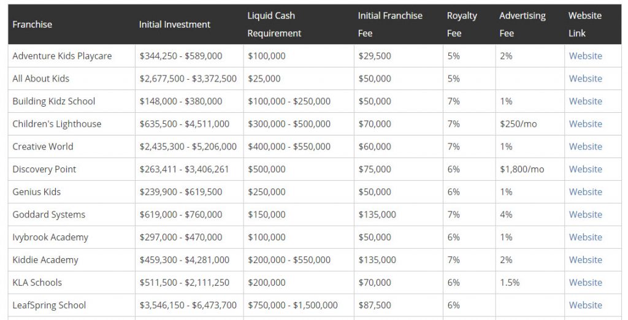Click the Franchise column header
Screen dimensions: 628x320
point(33,25)
